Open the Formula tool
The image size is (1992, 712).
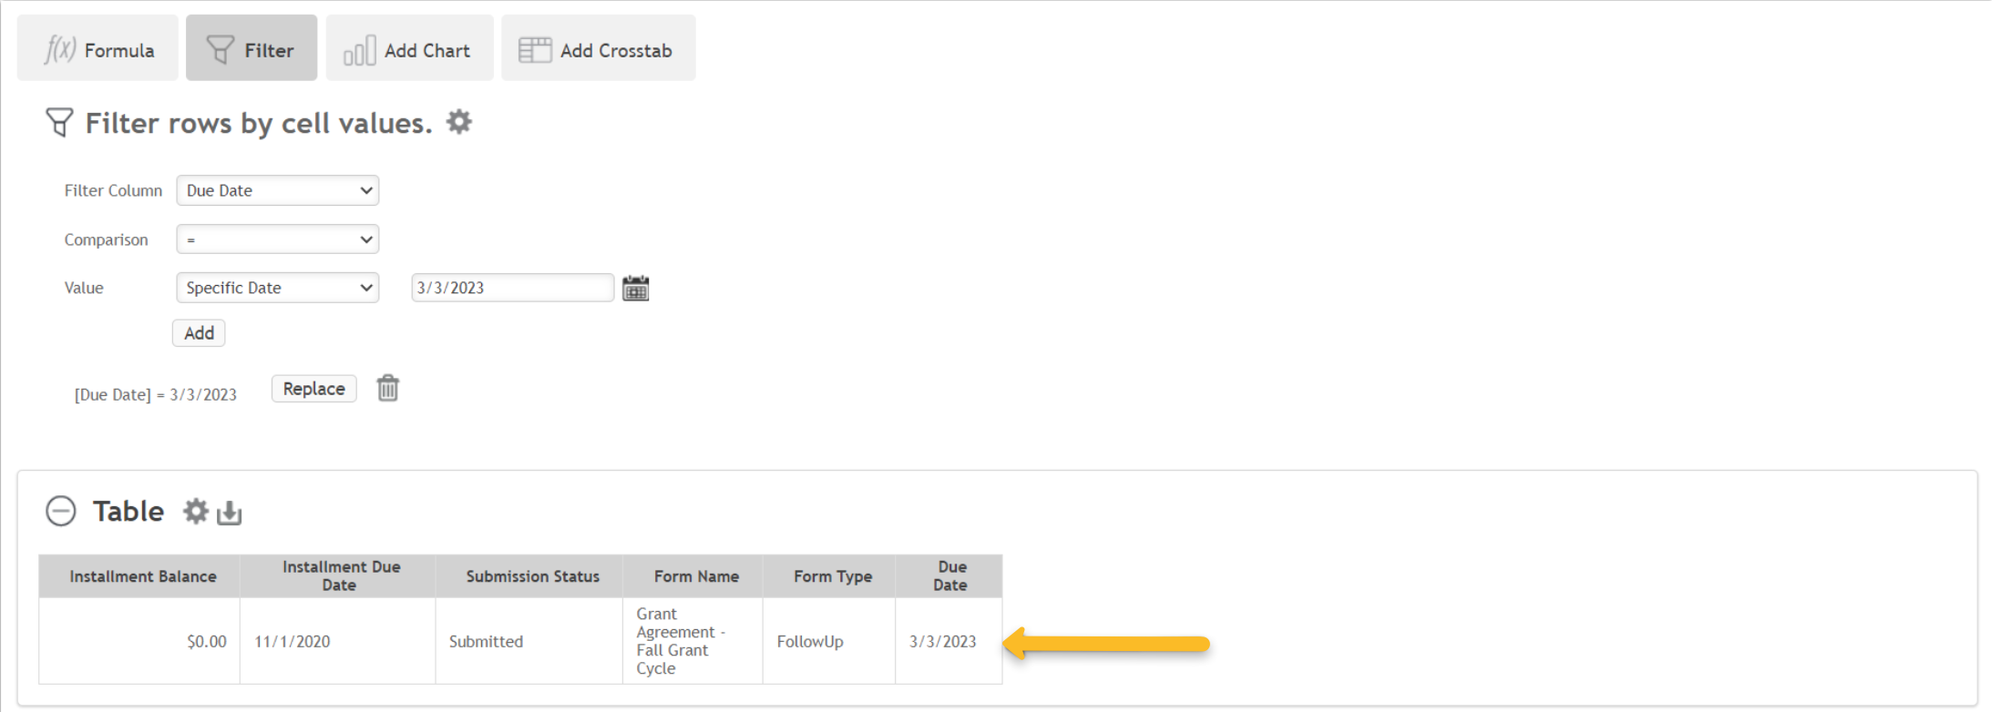click(x=98, y=48)
